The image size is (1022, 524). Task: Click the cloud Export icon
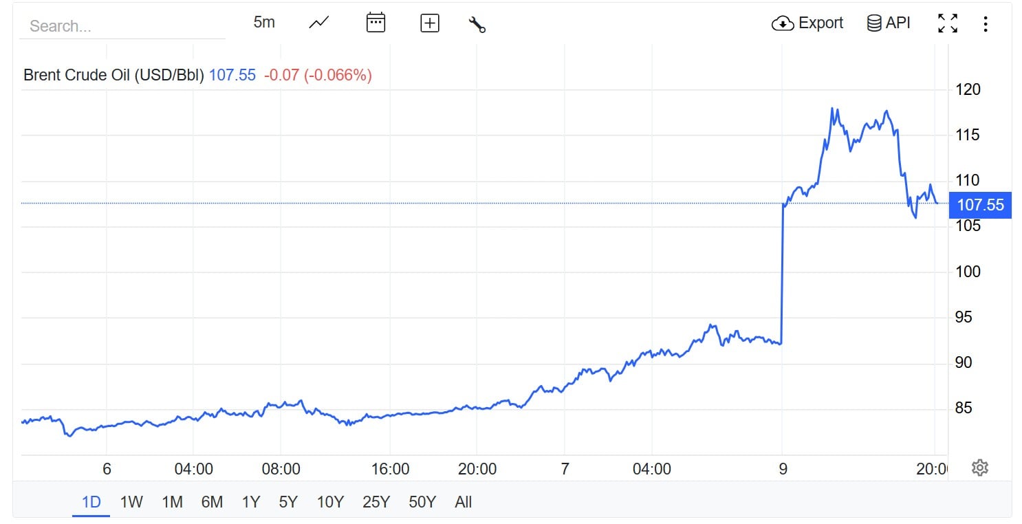point(783,23)
